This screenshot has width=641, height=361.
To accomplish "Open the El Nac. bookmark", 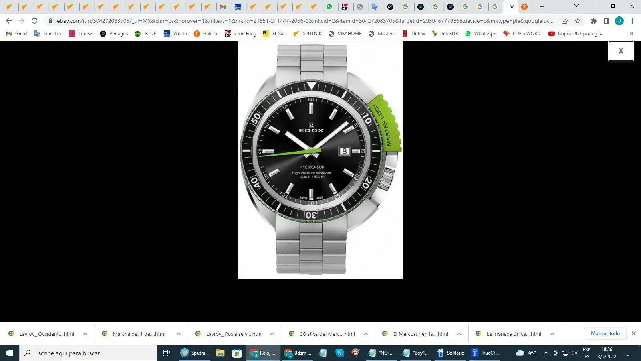I will (275, 34).
